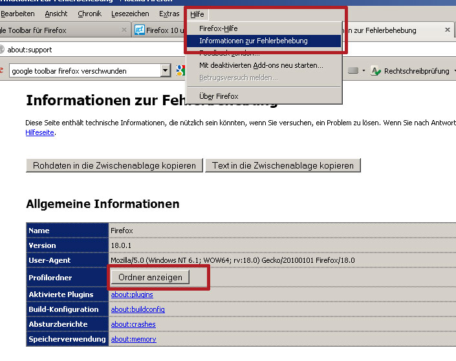Close the zur Fehlerbehebung tab

click(x=448, y=30)
